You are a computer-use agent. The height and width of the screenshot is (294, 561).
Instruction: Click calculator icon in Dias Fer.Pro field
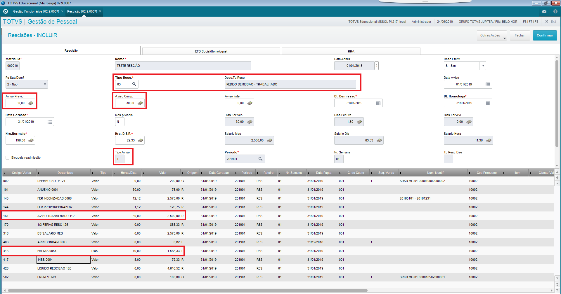tap(359, 122)
